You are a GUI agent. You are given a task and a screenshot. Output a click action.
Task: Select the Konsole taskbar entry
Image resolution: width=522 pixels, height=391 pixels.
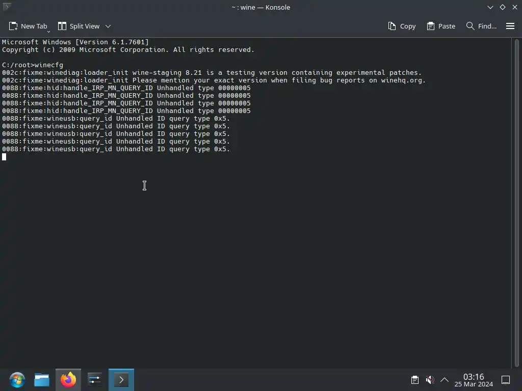121,380
